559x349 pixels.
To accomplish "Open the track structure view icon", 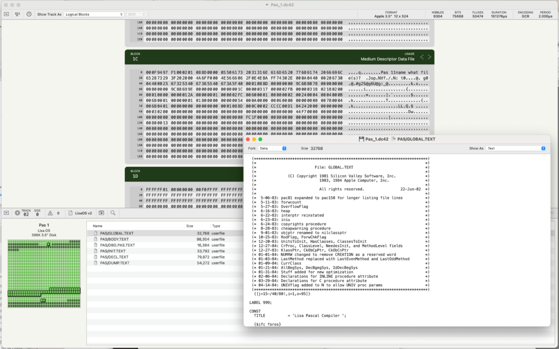I will pyautogui.click(x=19, y=14).
